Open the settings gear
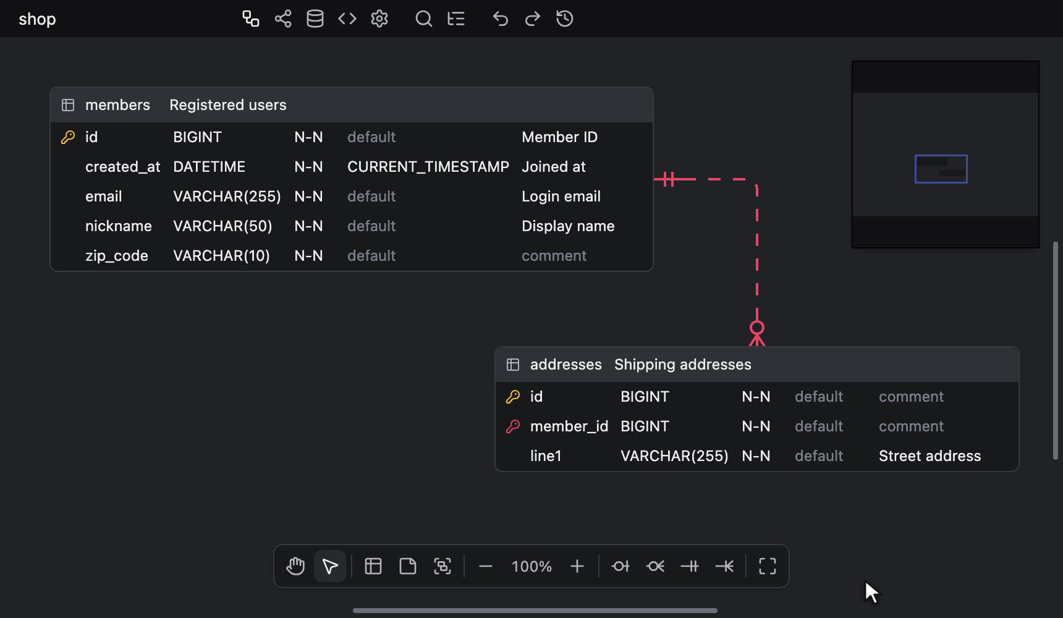The width and height of the screenshot is (1063, 618). (379, 19)
